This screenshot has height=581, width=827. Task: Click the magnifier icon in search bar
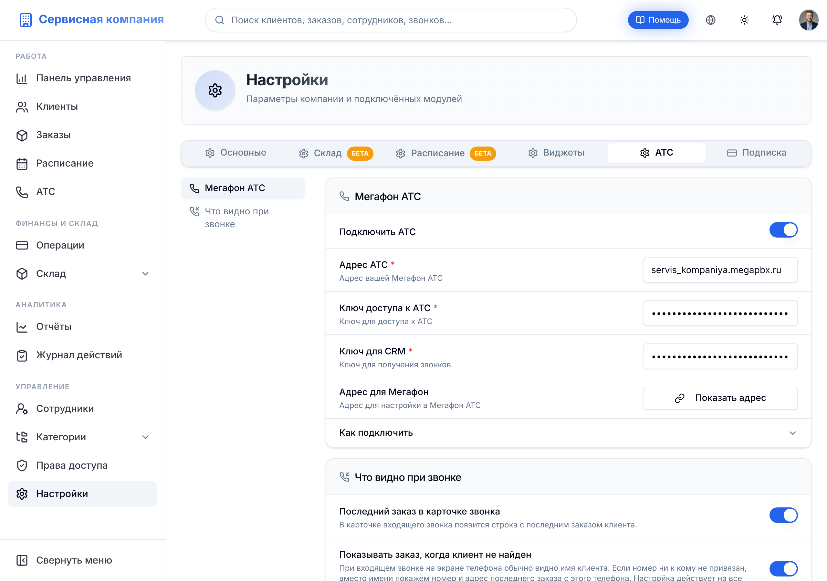[219, 20]
